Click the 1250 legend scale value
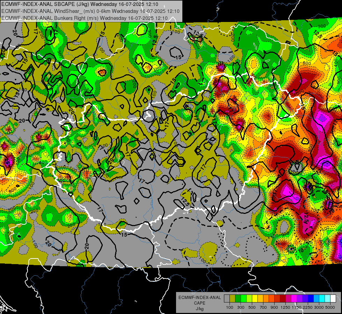342x314 pixels. coord(285,307)
